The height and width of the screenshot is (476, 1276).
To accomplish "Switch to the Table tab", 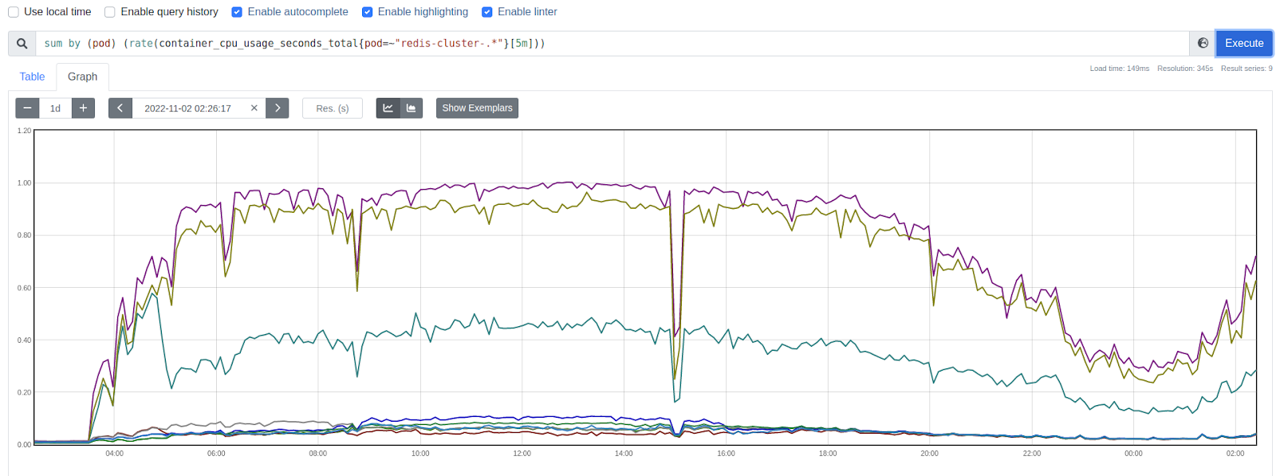I will [32, 77].
